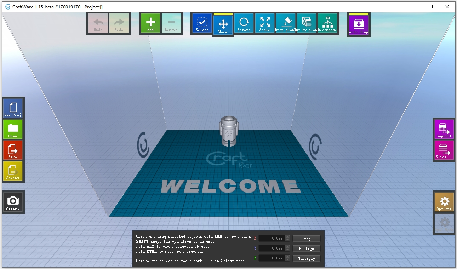
Task: Click the X value spinner arrows
Action: 287,239
